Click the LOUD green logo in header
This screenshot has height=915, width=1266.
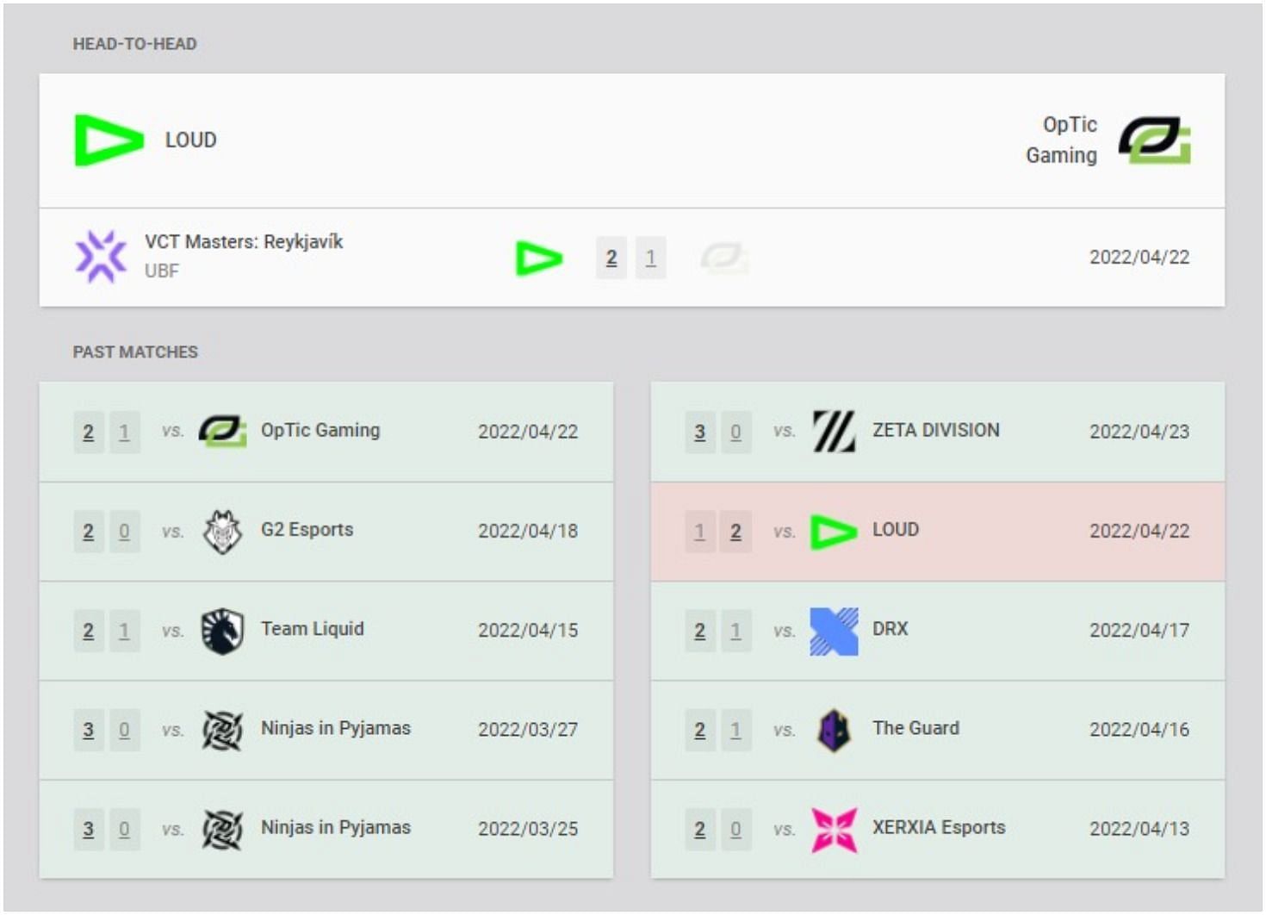pyautogui.click(x=109, y=140)
